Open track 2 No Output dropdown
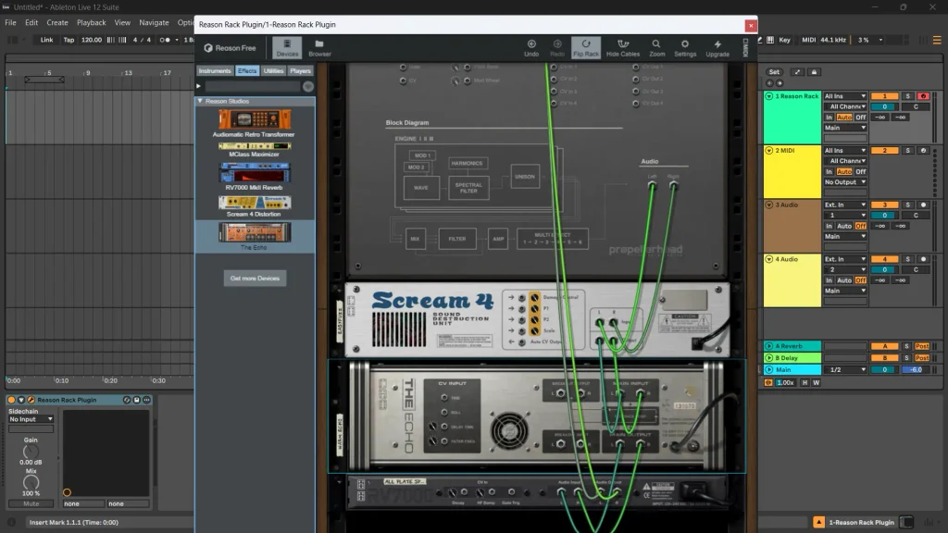948x533 pixels. [844, 182]
